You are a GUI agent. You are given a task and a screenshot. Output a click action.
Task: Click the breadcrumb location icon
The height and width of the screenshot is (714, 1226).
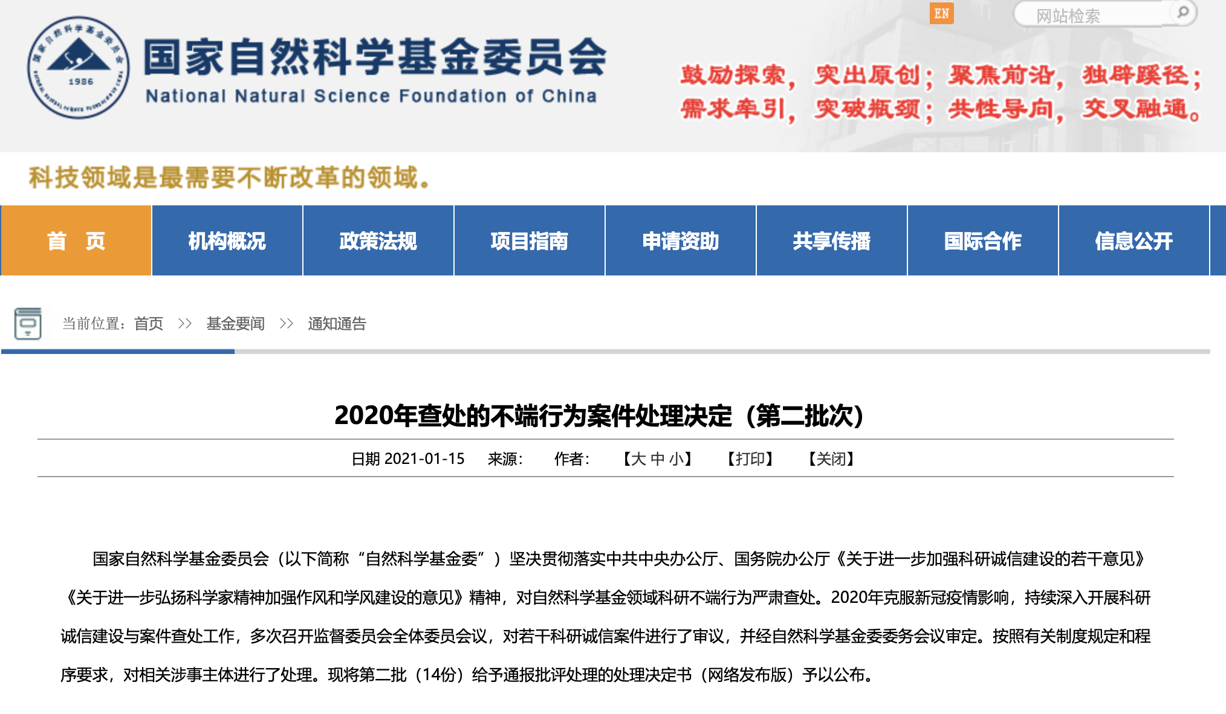28,324
